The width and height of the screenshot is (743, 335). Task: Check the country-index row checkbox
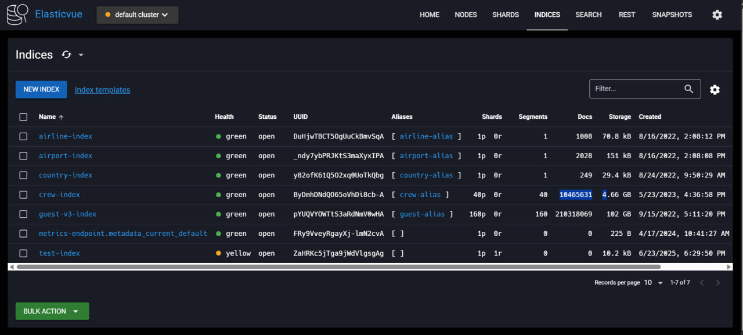tap(23, 175)
